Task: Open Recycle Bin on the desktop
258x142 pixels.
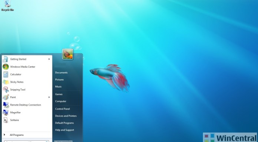Action: coord(7,6)
